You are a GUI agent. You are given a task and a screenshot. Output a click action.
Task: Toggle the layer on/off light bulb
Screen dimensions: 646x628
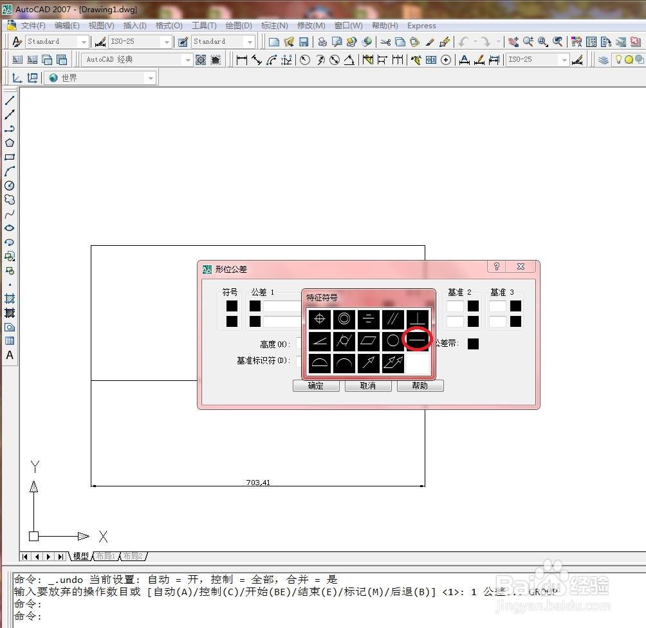pyautogui.click(x=618, y=59)
